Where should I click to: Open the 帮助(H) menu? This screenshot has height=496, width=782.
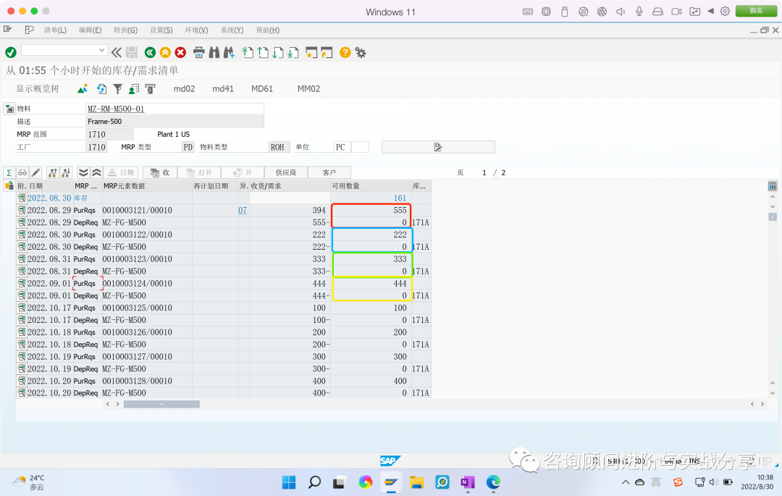click(x=268, y=30)
